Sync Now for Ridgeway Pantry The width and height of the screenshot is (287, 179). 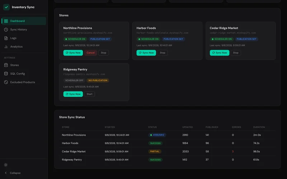tap(73, 94)
